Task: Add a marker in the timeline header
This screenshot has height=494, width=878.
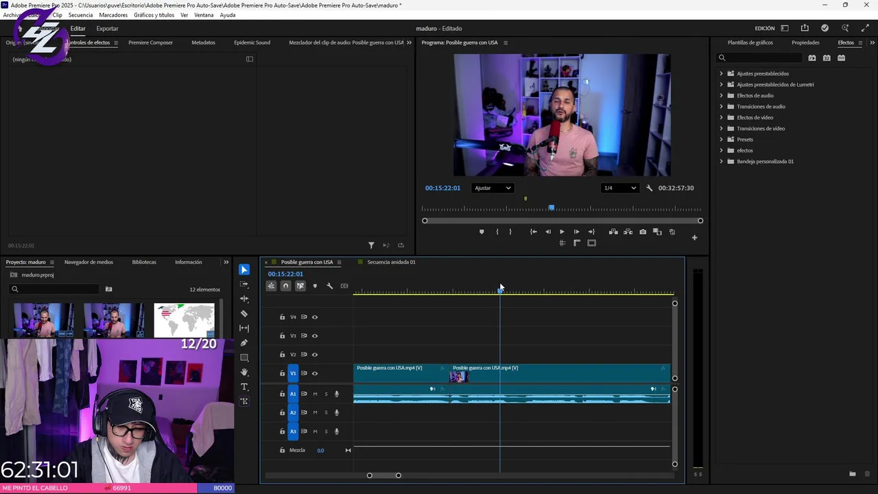Action: (315, 286)
